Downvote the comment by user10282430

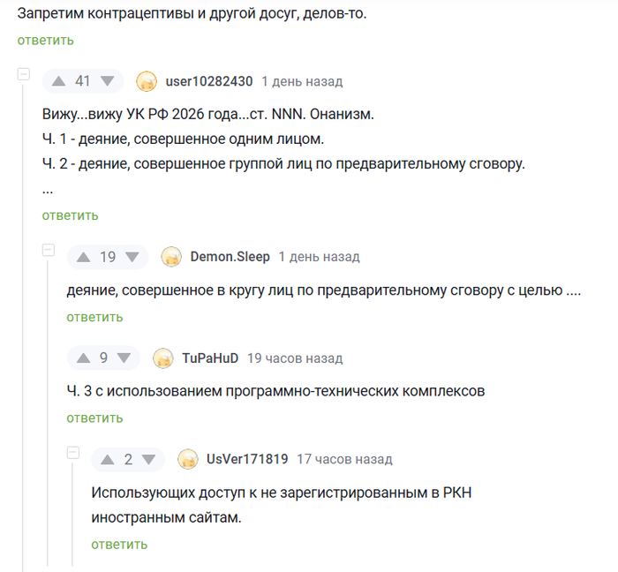107,81
